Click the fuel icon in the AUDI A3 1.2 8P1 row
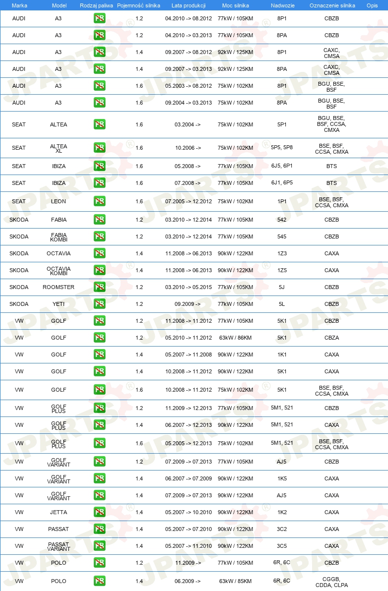This screenshot has height=591, width=388. pyautogui.click(x=100, y=18)
